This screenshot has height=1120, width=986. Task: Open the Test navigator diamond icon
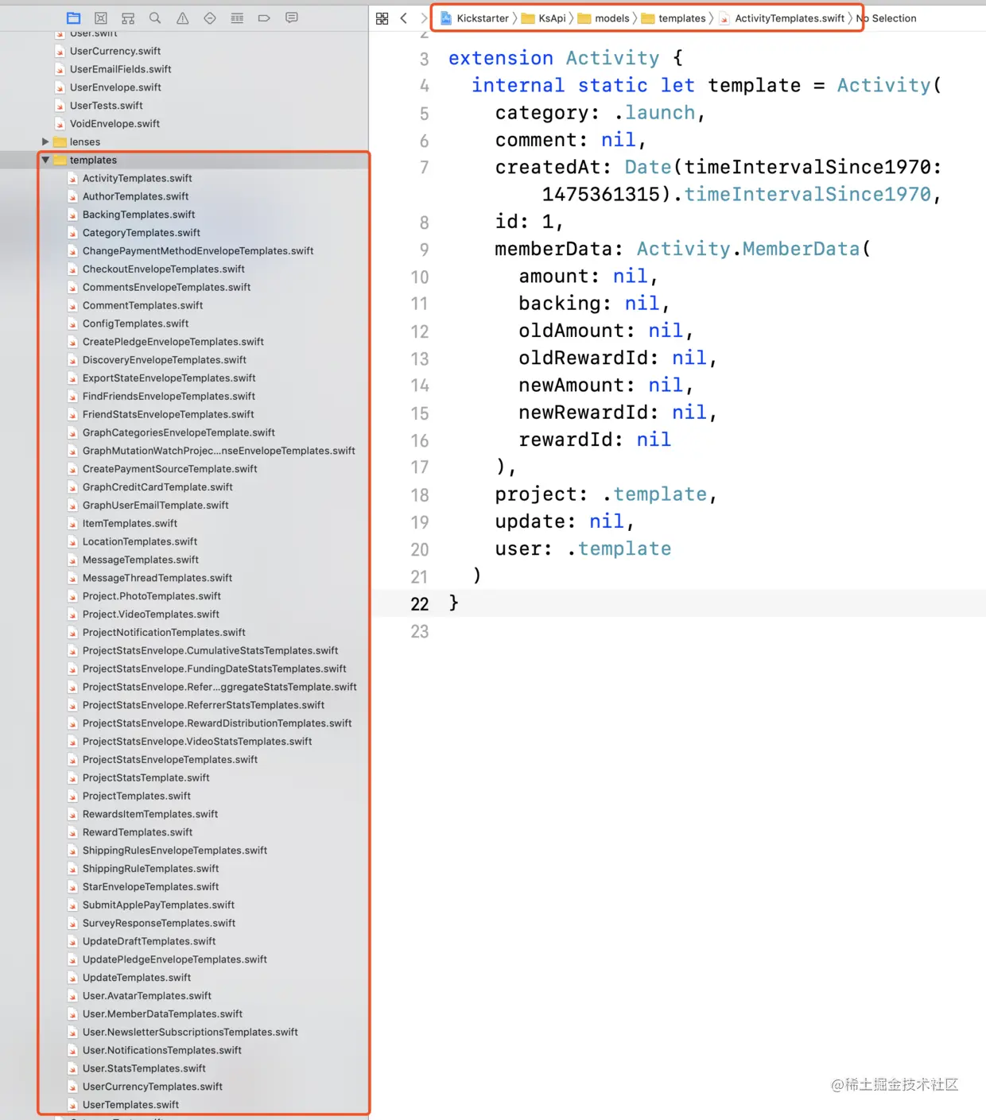click(x=210, y=17)
